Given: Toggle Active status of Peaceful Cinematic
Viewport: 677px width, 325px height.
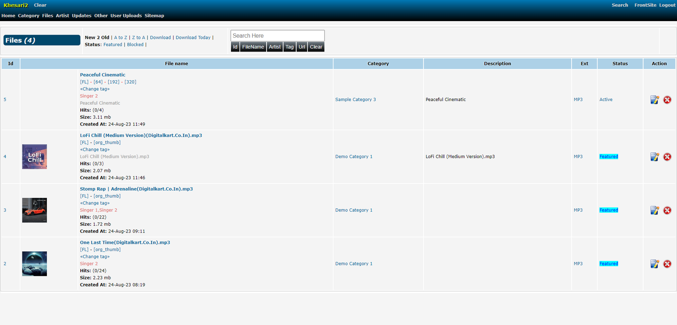Looking at the screenshot, I should tap(605, 100).
